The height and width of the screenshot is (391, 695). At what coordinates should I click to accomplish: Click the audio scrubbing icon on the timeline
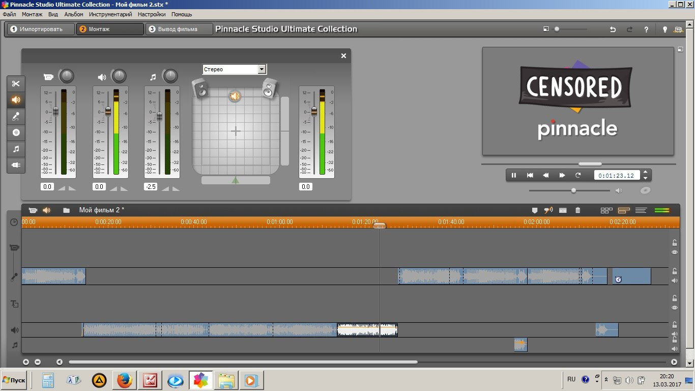pyautogui.click(x=548, y=210)
